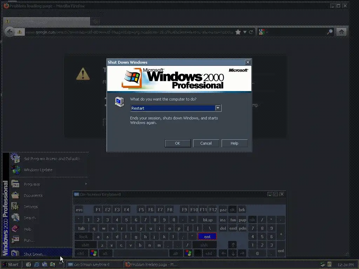Image resolution: width=359 pixels, height=269 pixels.
Task: Select the Problem loading page tab
Action: click(47, 21)
